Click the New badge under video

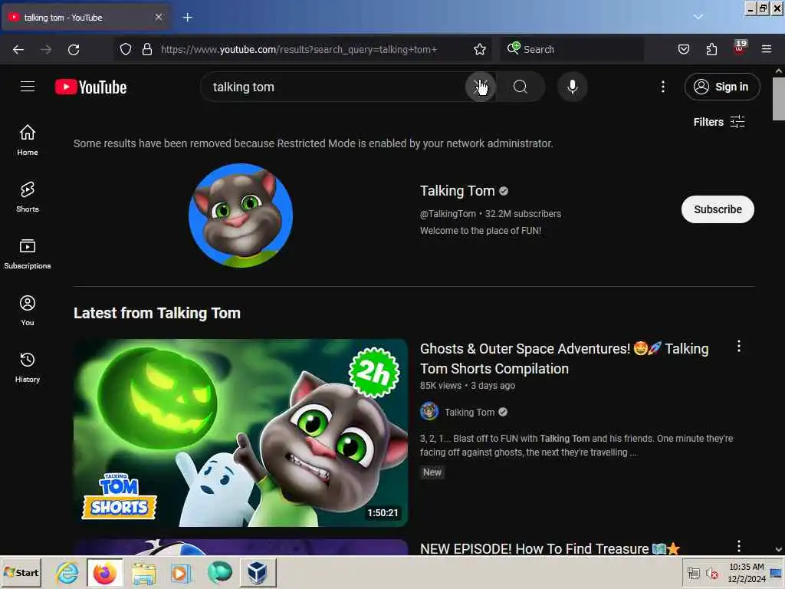(432, 472)
